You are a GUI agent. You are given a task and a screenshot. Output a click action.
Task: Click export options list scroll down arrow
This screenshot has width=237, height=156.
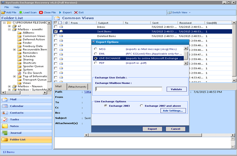point(186,63)
